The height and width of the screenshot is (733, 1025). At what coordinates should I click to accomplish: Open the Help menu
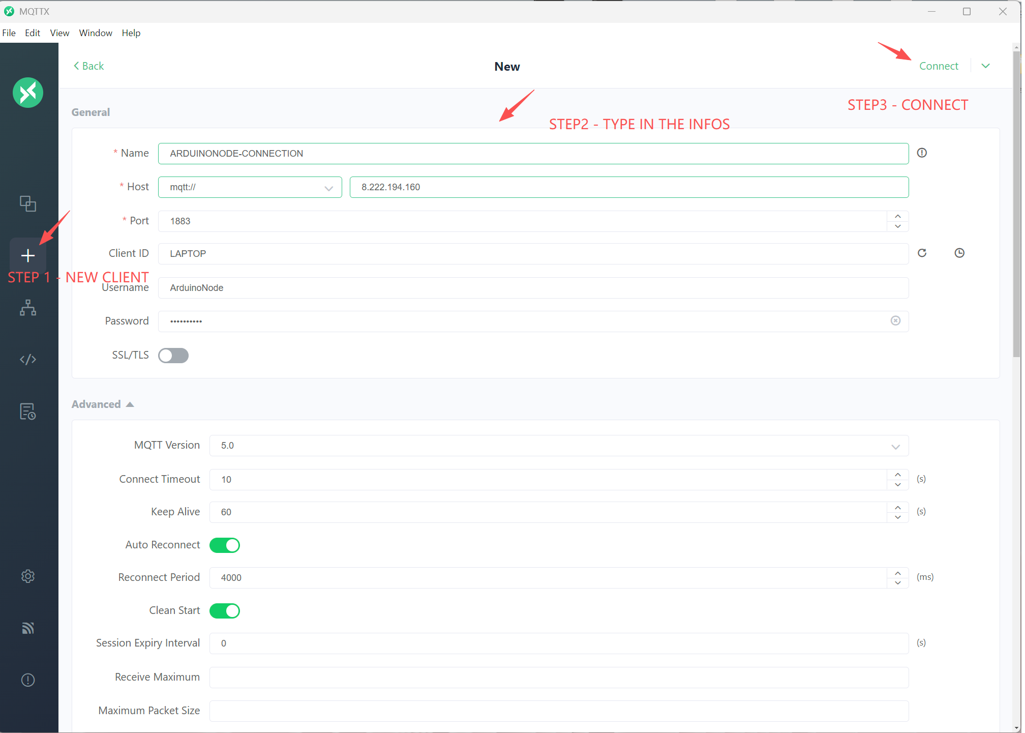click(131, 33)
